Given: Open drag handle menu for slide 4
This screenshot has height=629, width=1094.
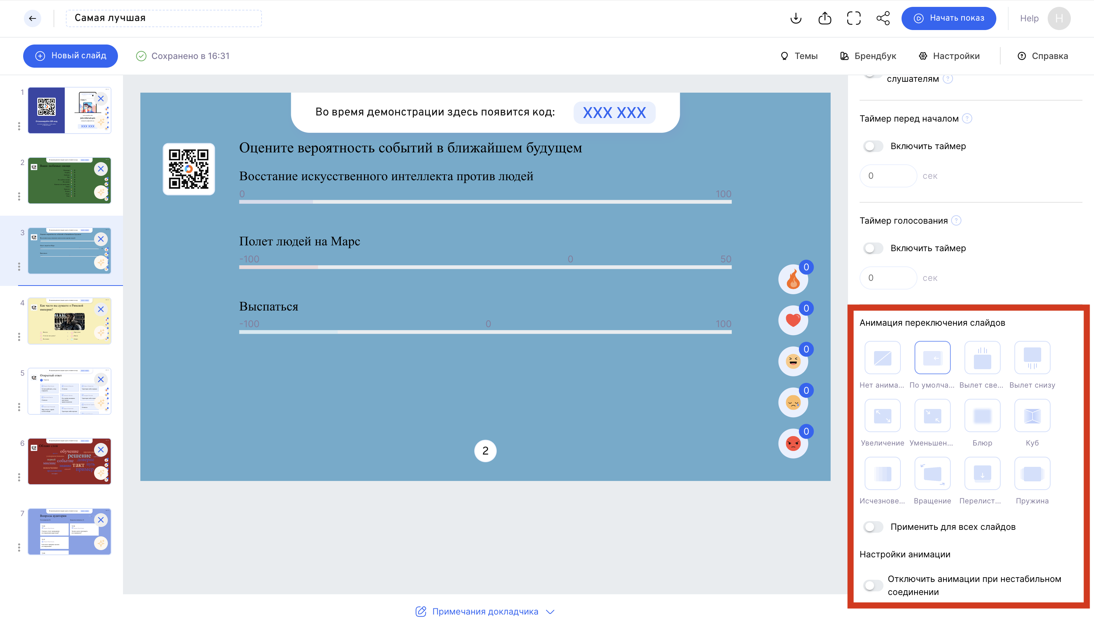Looking at the screenshot, I should [x=19, y=337].
